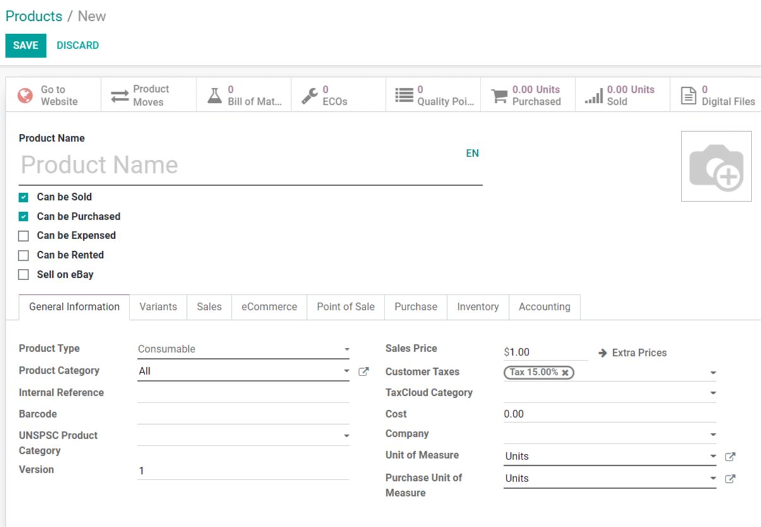This screenshot has height=527, width=761.
Task: Click the Product Name input field
Action: [x=251, y=165]
